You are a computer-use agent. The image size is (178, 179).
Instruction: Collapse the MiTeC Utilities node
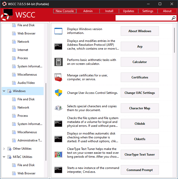click(x=4, y=157)
